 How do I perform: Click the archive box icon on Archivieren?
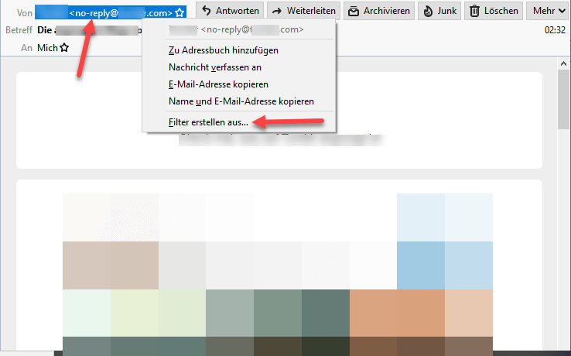354,12
